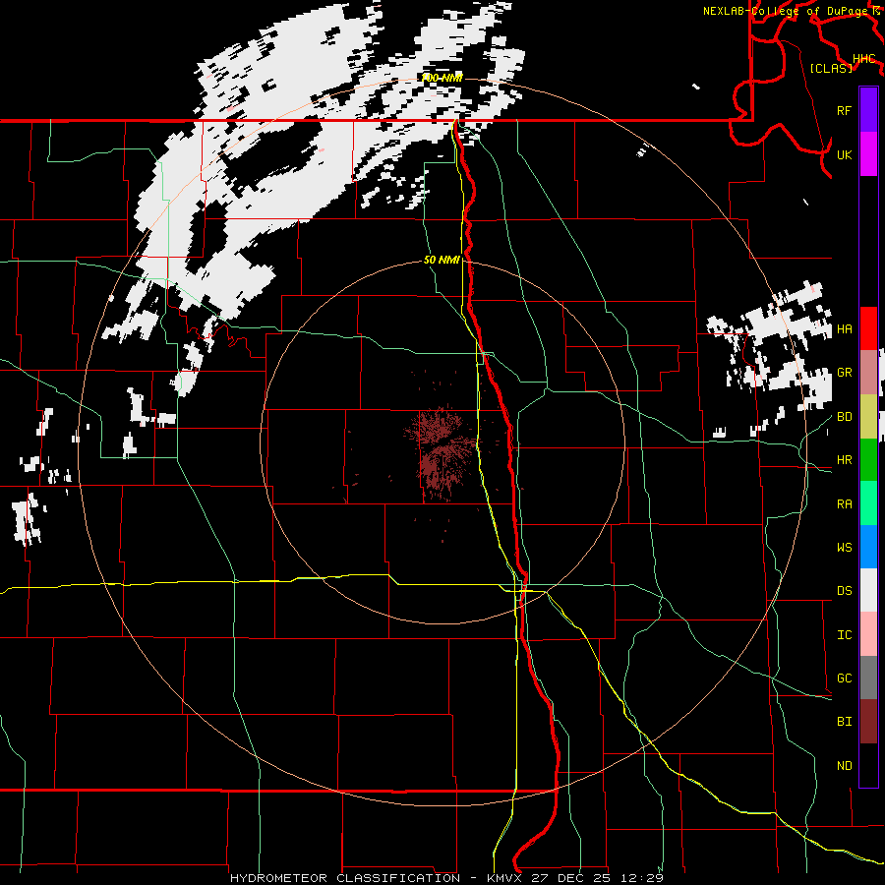Click the BI dark-red legend swatch
This screenshot has height=885, width=885.
coord(868,722)
